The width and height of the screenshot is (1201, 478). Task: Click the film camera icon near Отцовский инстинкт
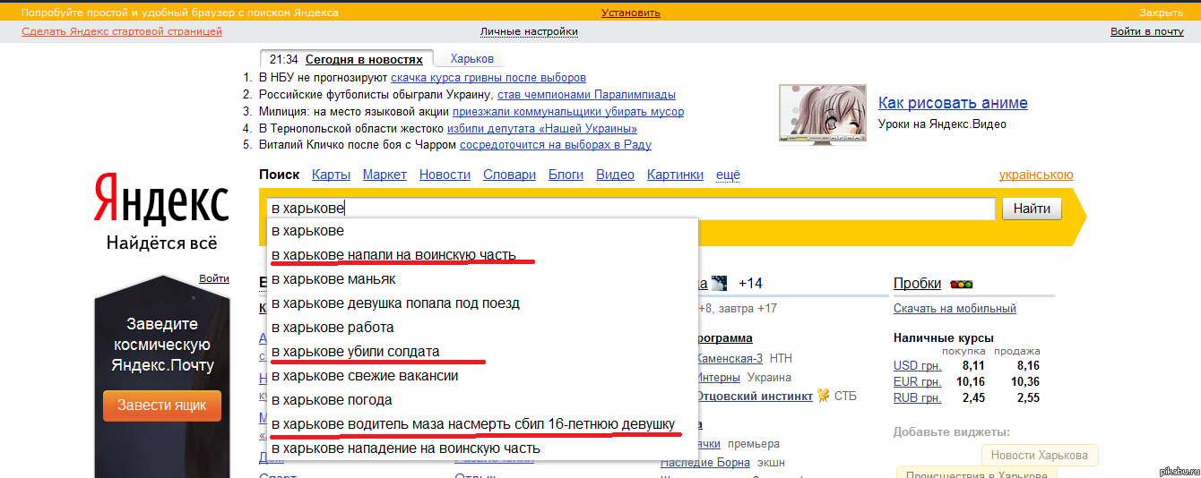coord(822,396)
